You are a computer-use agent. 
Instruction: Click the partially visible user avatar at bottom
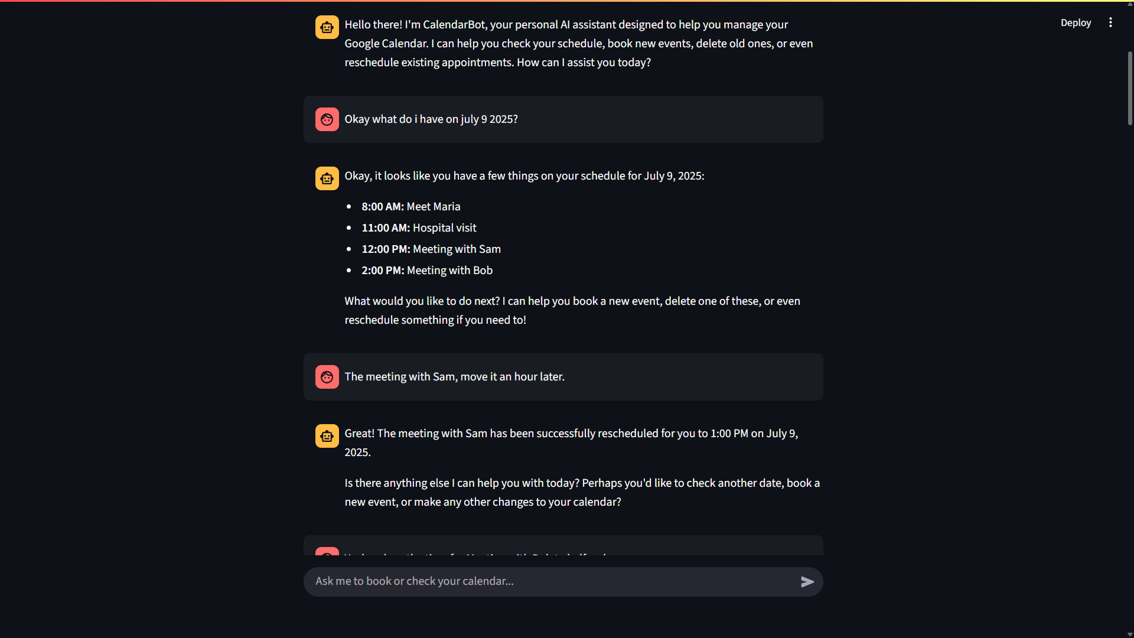tap(327, 552)
